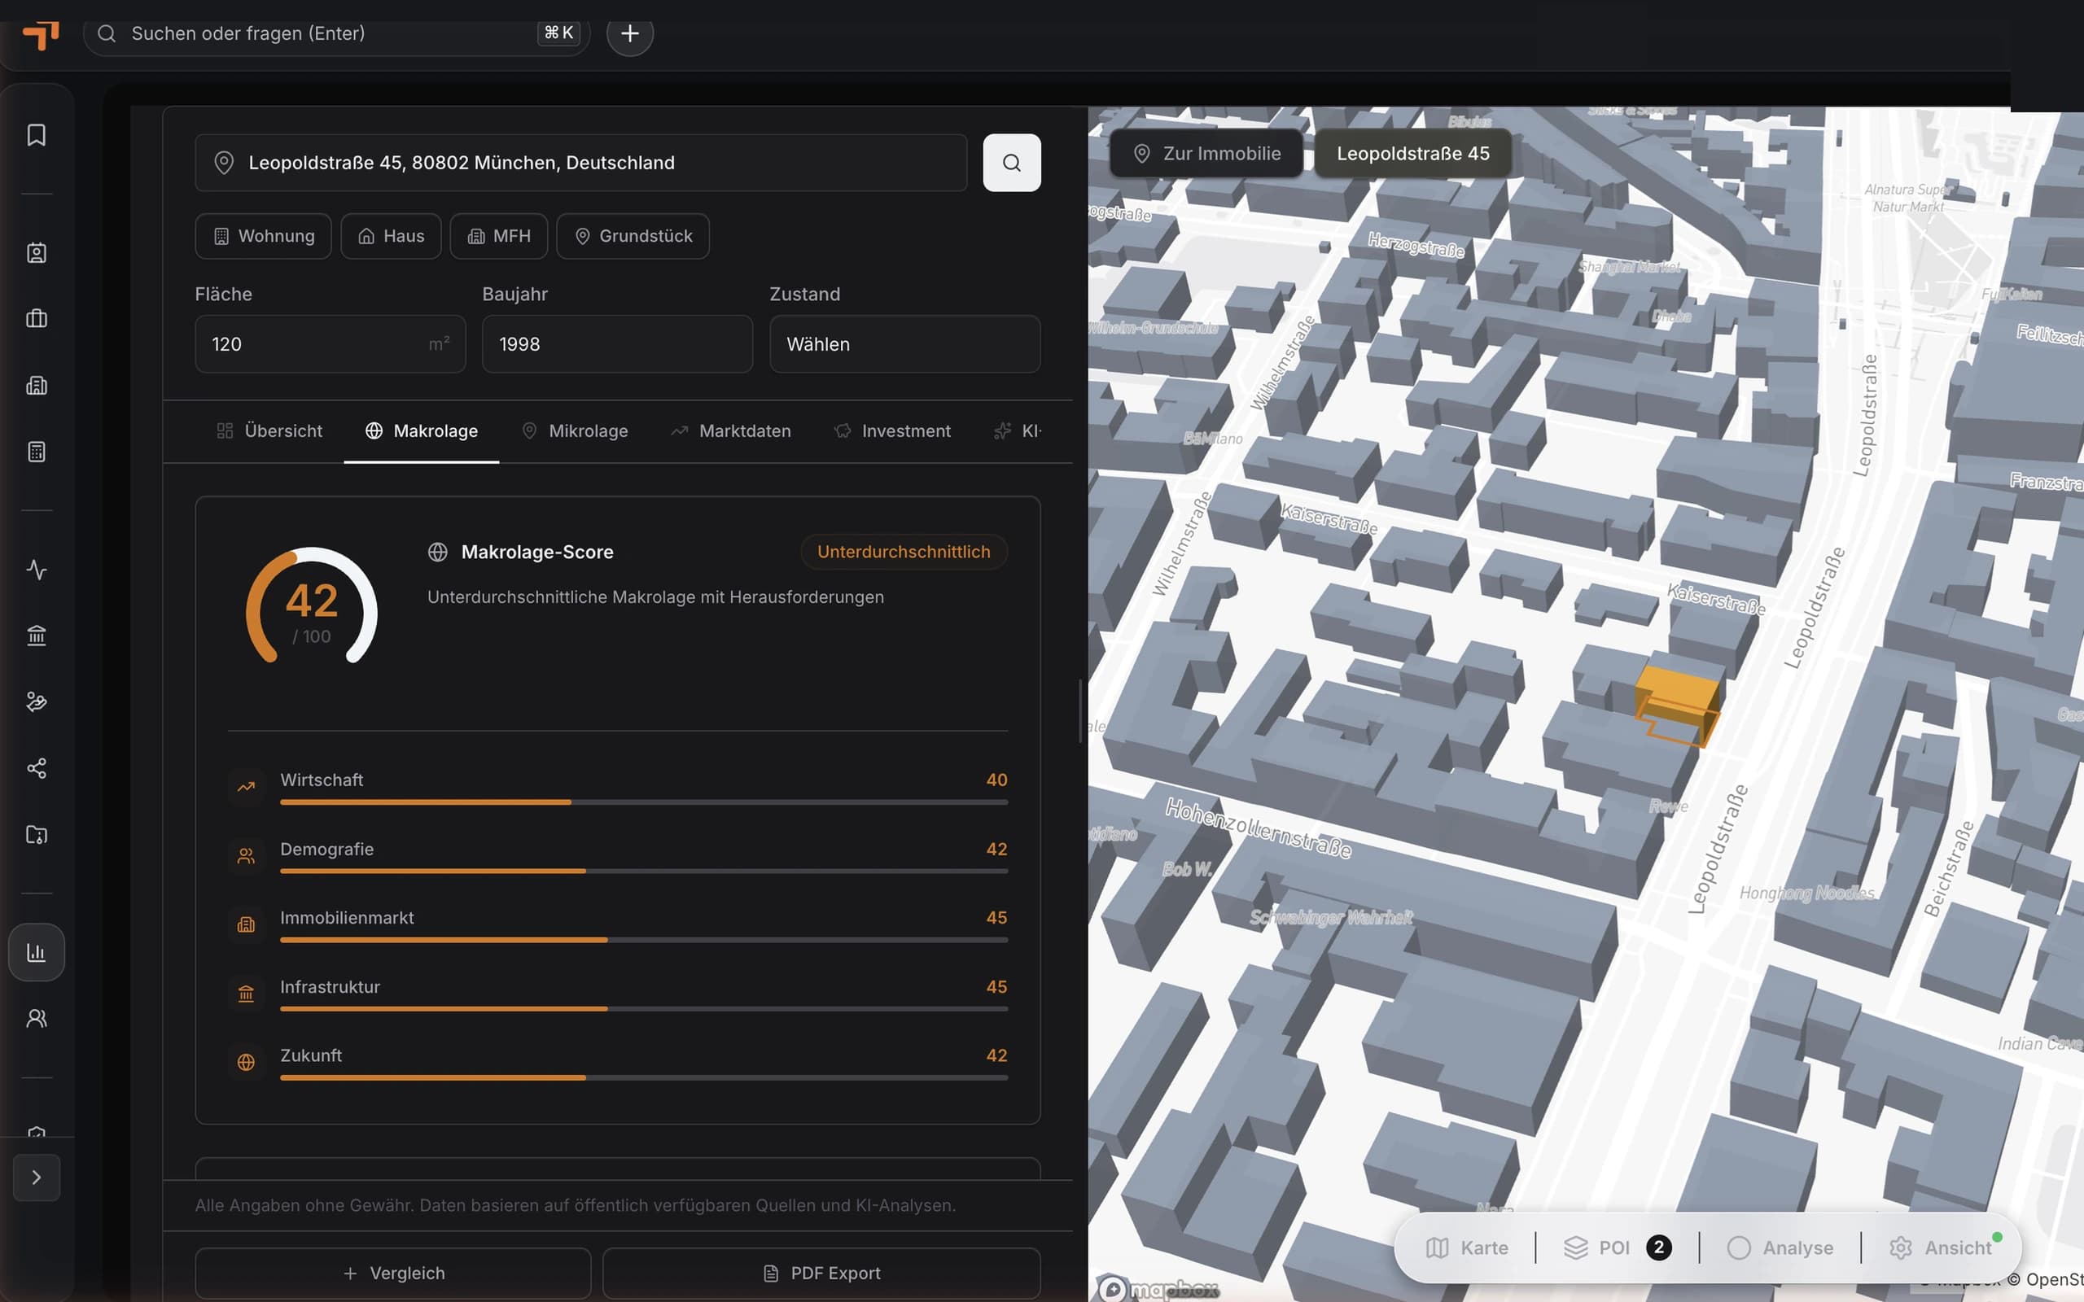This screenshot has height=1302, width=2084.
Task: Click the Infrastruktur landmark icon
Action: click(247, 994)
